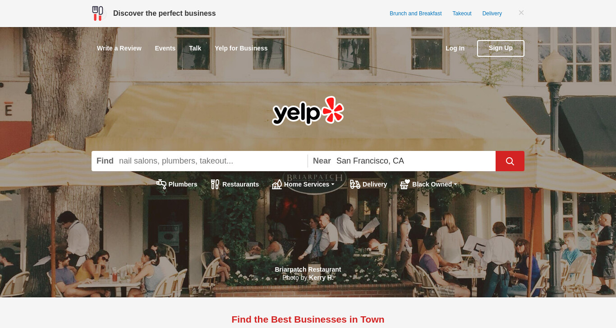Click the red magnifying glass search button

click(x=510, y=161)
